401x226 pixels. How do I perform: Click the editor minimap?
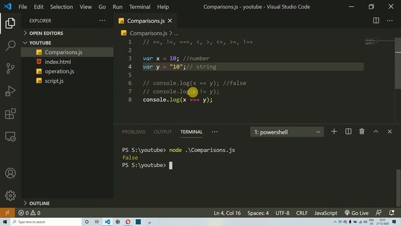(380, 42)
